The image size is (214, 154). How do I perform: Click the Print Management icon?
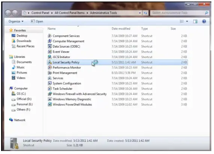point(50,73)
